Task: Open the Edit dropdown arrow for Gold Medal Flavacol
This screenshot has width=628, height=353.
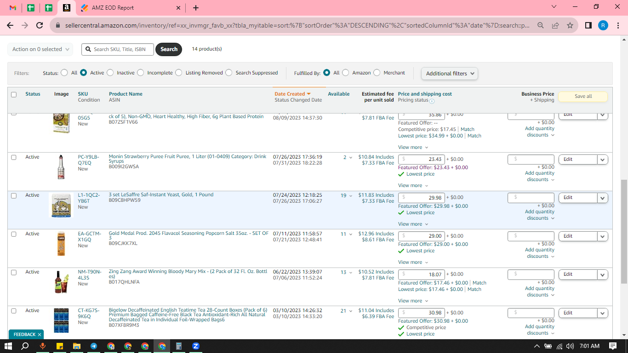Action: point(603,236)
